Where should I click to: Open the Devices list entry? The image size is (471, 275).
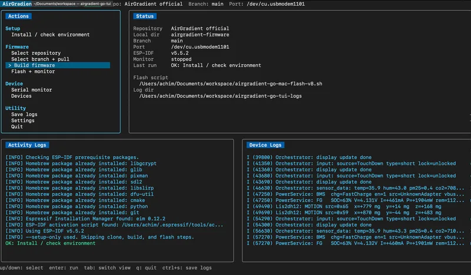[21, 96]
